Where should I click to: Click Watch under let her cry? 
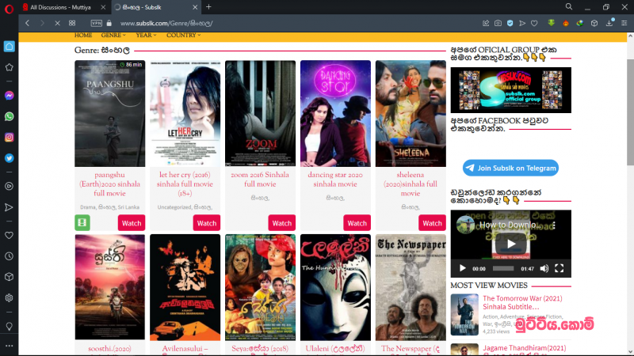coord(207,223)
